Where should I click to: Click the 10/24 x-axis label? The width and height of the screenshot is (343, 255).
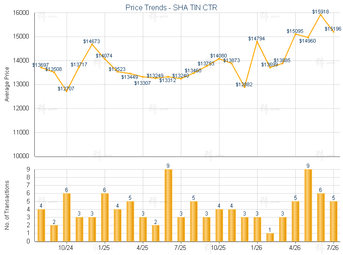pyautogui.click(x=65, y=248)
